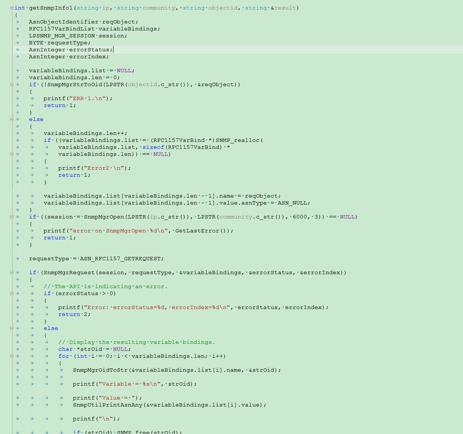Click the '// Display the resulting variable bindings.' comment
Screen dimensions: 463x434
pos(137,342)
